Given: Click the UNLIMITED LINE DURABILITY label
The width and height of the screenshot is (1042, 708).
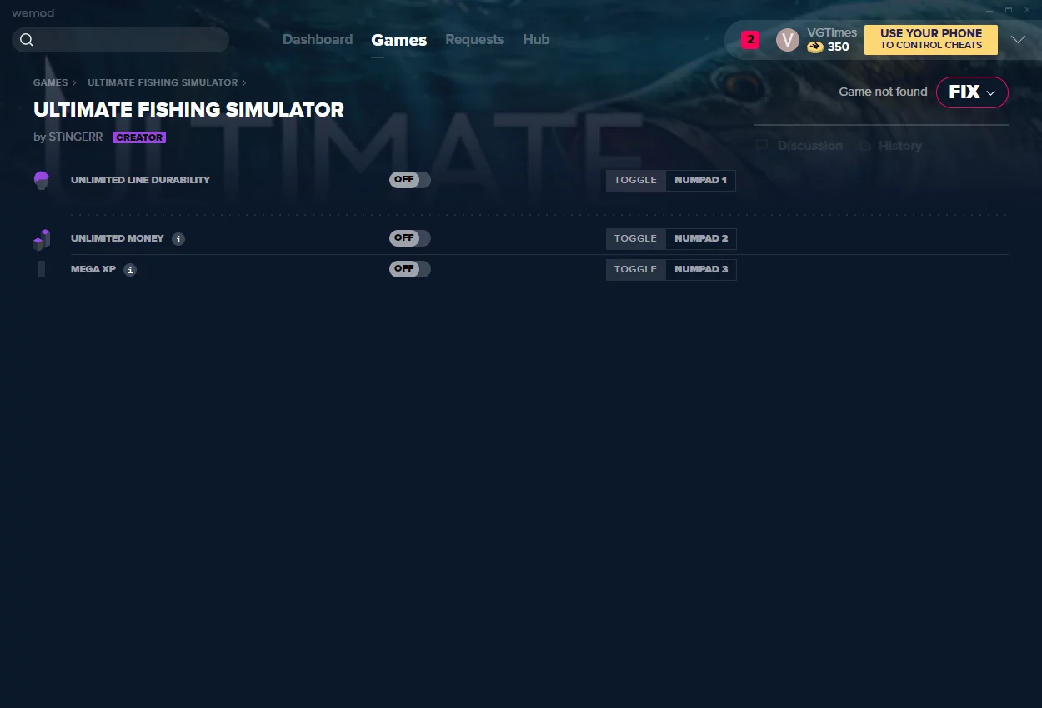Looking at the screenshot, I should click(141, 180).
